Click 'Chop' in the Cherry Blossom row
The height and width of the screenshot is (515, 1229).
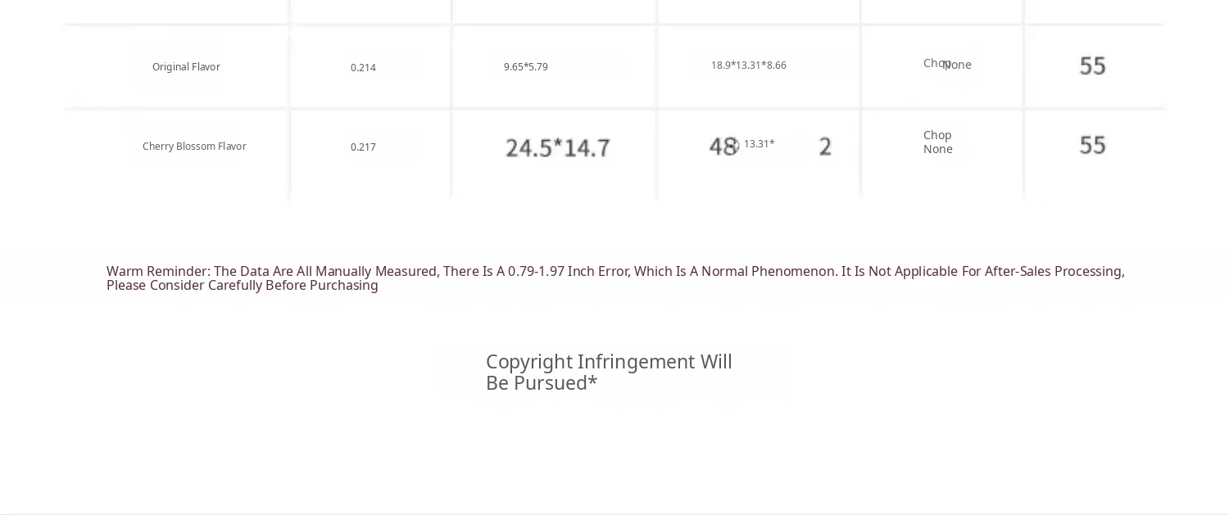[937, 135]
